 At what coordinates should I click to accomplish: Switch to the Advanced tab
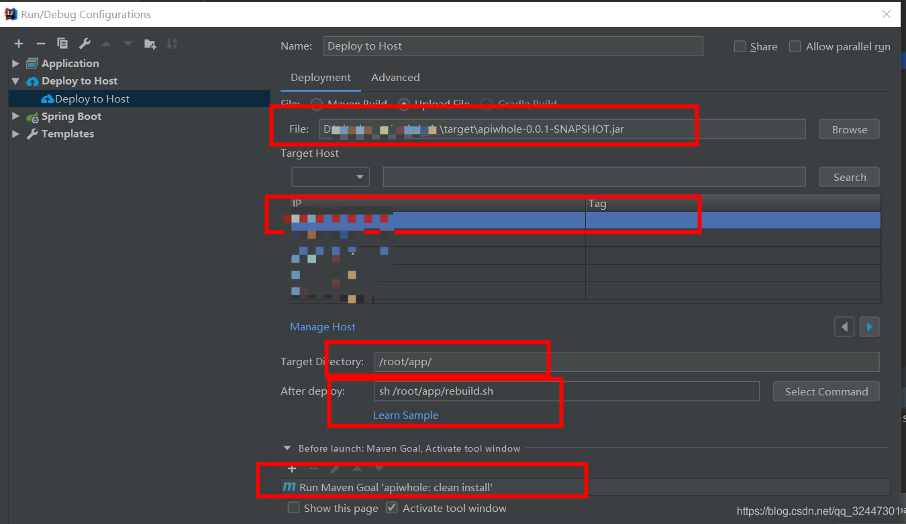tap(395, 78)
